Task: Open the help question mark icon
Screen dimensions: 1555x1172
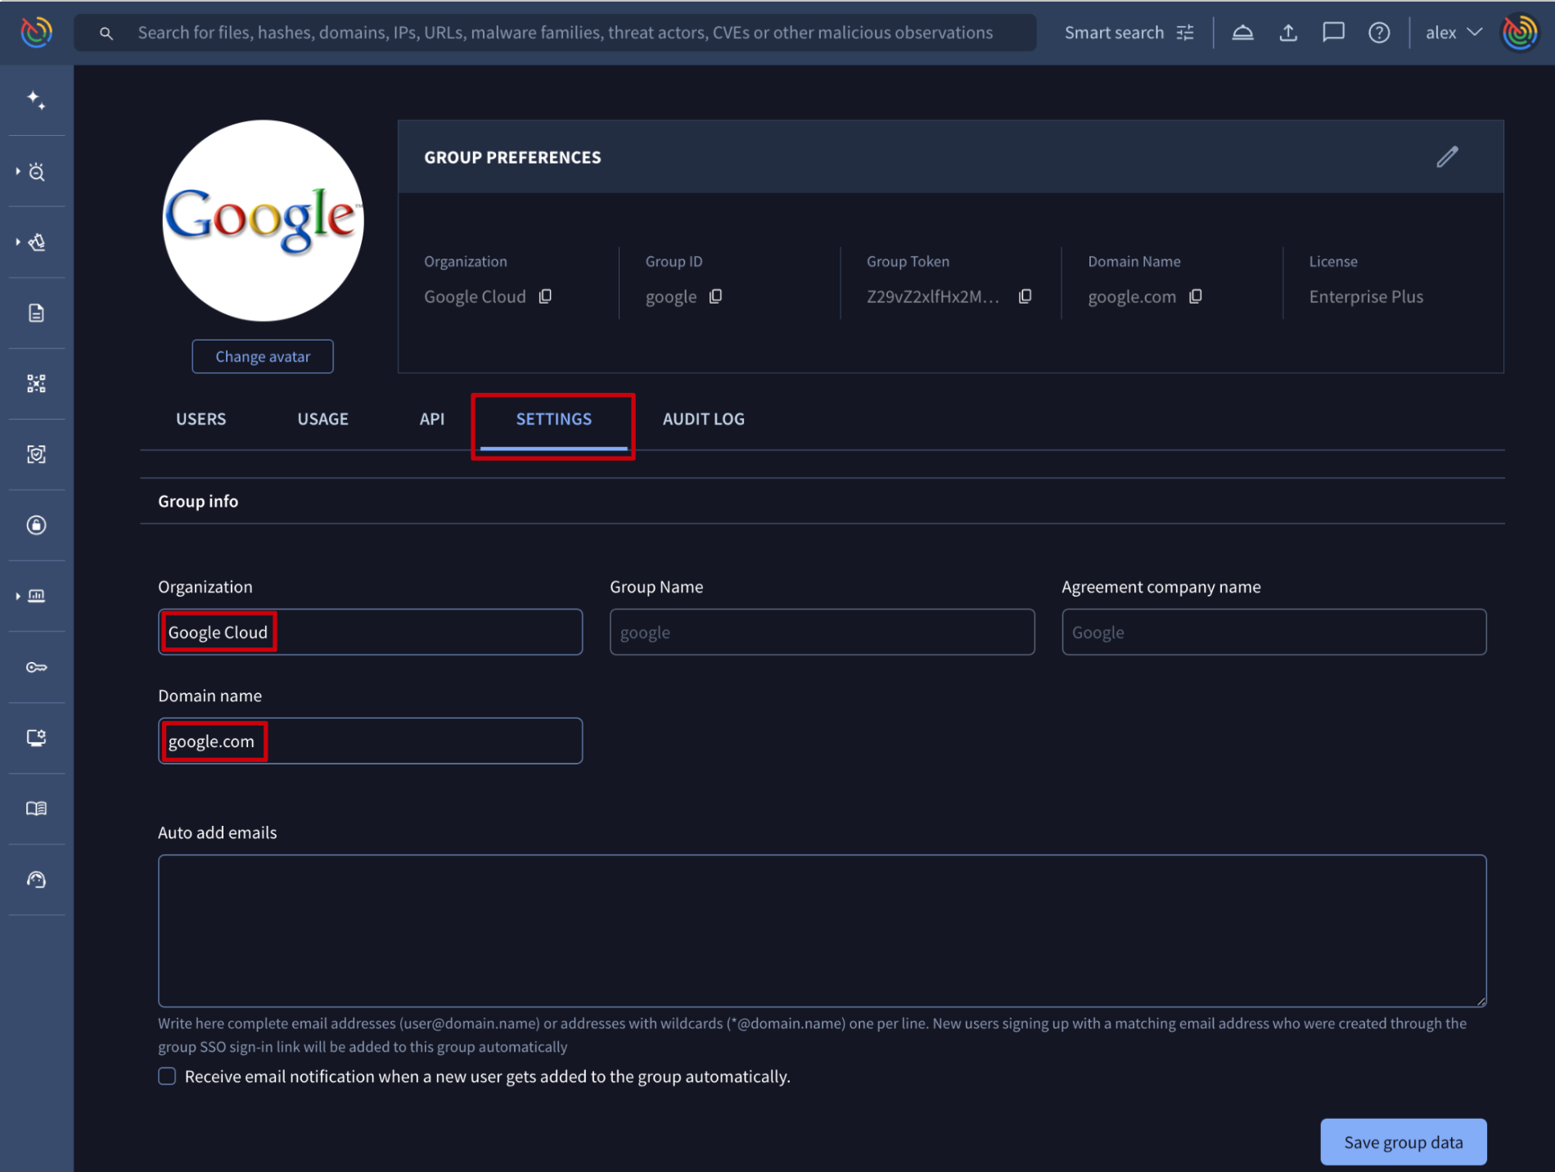Action: pyautogui.click(x=1379, y=33)
